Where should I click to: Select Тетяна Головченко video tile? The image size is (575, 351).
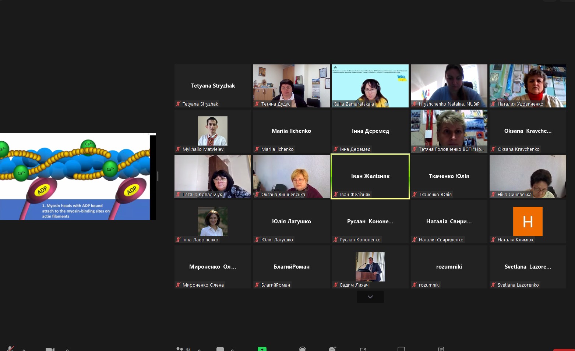point(449,131)
